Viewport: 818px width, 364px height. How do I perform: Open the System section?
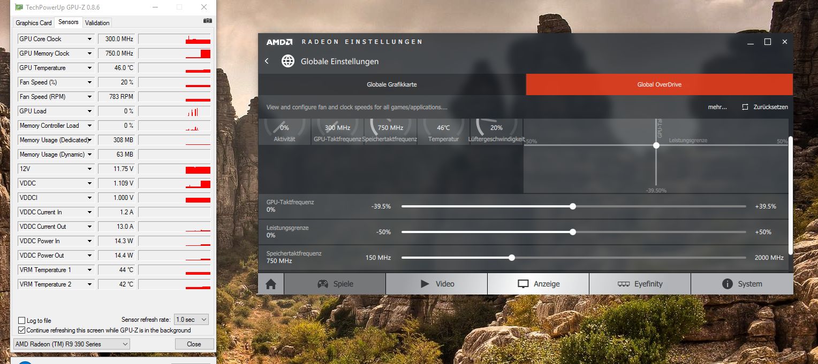point(741,284)
